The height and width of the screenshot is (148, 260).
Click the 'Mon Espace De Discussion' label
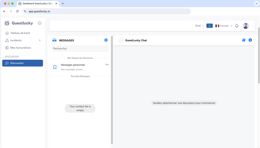(80, 58)
